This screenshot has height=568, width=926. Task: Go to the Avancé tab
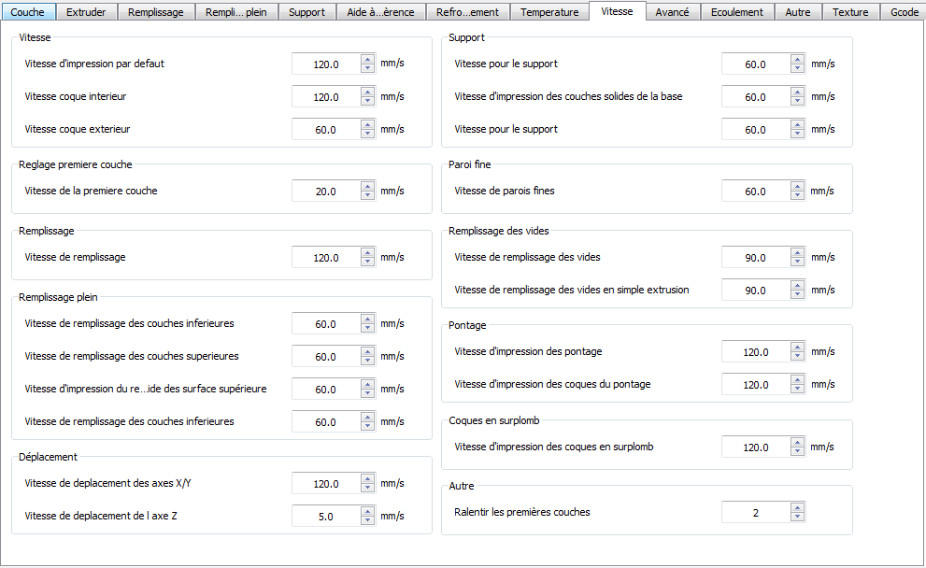click(x=673, y=12)
